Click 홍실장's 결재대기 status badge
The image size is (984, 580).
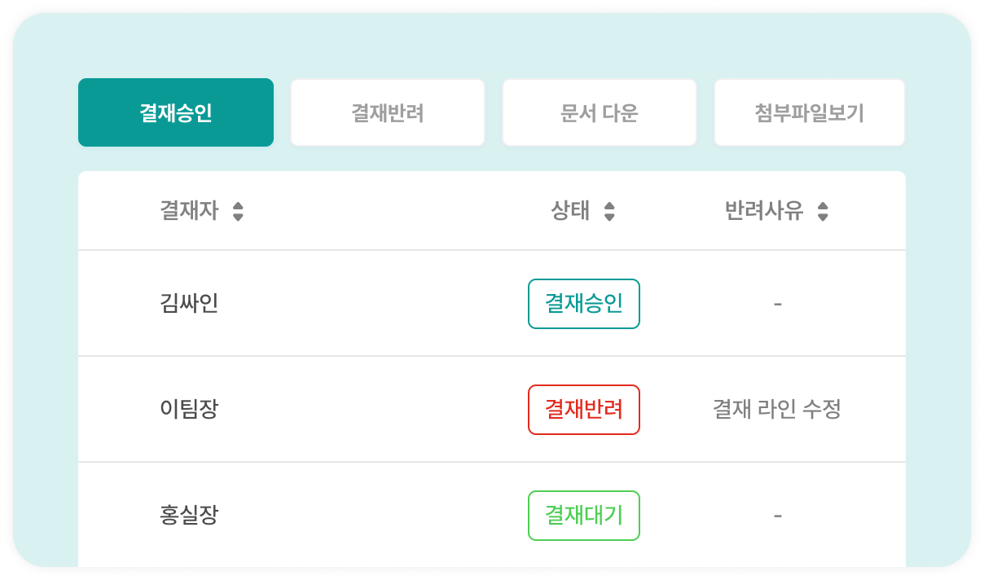pyautogui.click(x=583, y=515)
